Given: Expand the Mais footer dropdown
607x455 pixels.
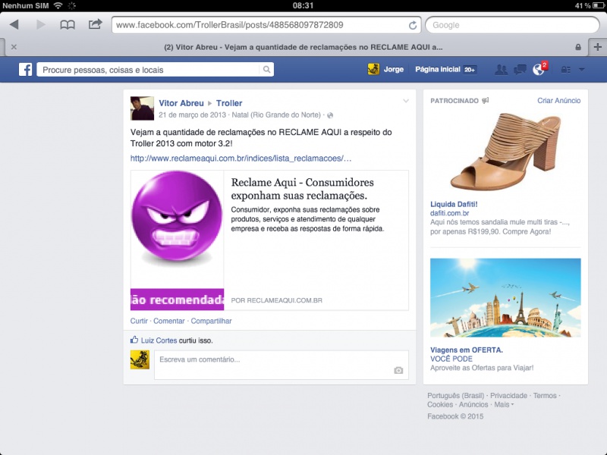Looking at the screenshot, I should [x=504, y=405].
